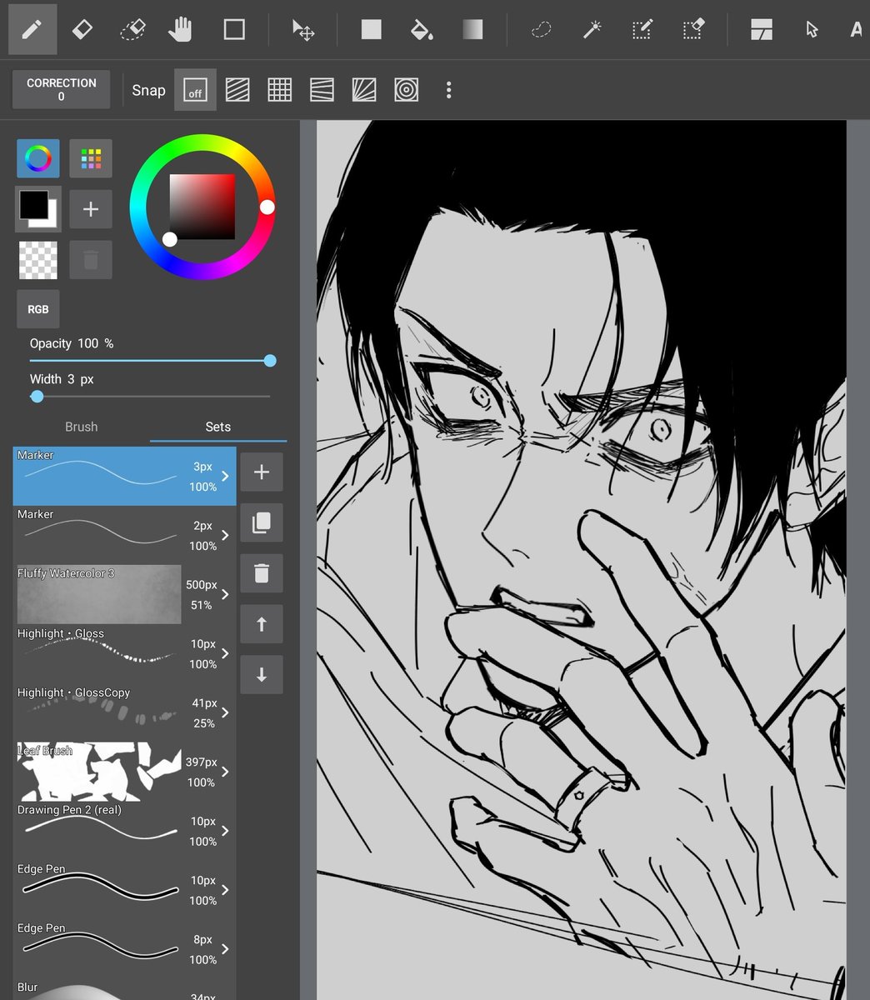Open the RGB color input
870x1000 pixels.
[x=38, y=309]
